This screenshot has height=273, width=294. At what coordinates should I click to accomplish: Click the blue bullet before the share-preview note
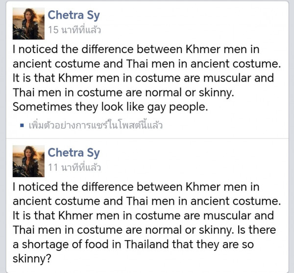[22, 125]
